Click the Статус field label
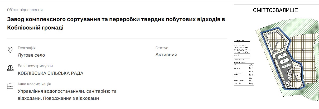 162,48
